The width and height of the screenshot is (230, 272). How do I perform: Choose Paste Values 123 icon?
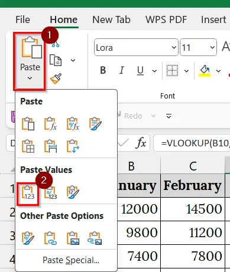pos(28,192)
